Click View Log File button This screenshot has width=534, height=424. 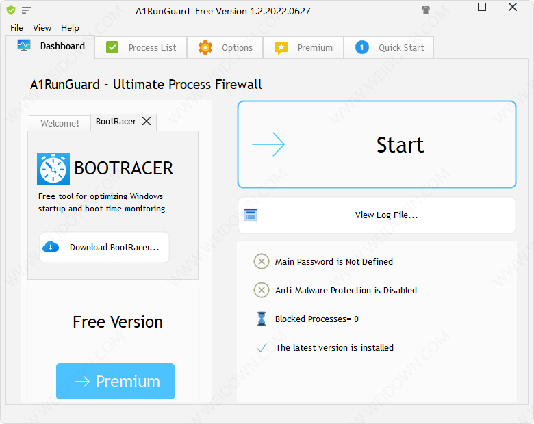377,215
